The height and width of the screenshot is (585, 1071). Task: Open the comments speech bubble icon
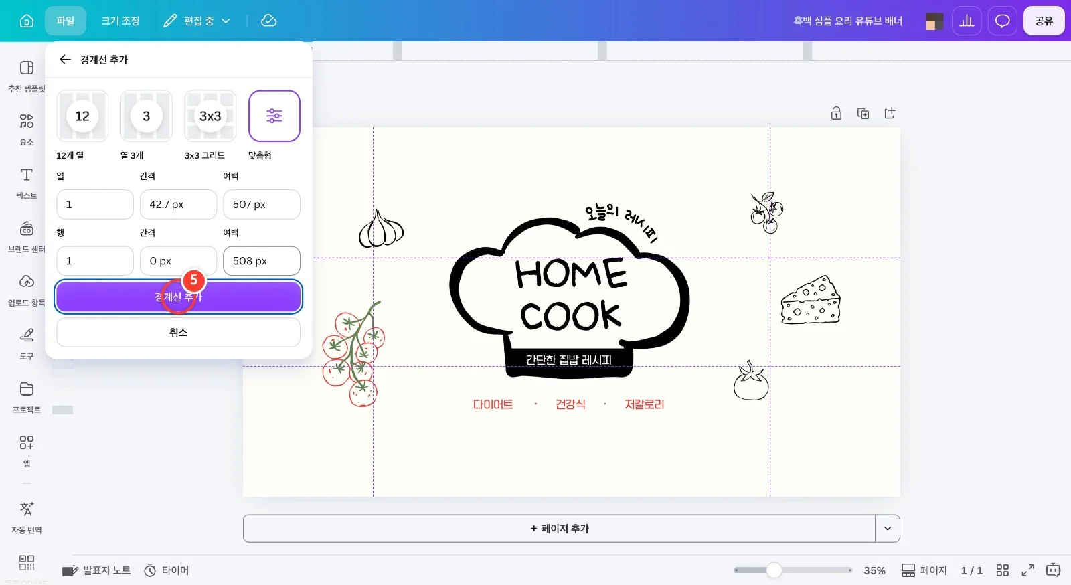[1002, 21]
